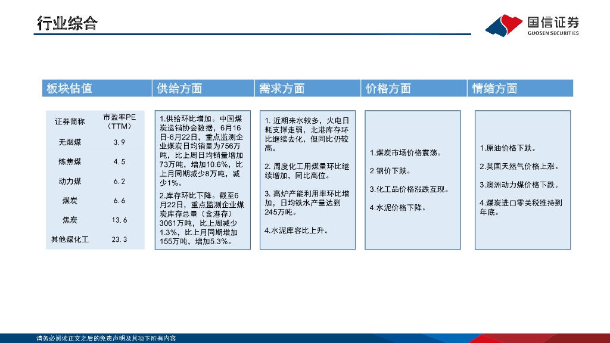610x343 pixels.
Task: Click the 证券简称 table header cell
Action: click(70, 121)
